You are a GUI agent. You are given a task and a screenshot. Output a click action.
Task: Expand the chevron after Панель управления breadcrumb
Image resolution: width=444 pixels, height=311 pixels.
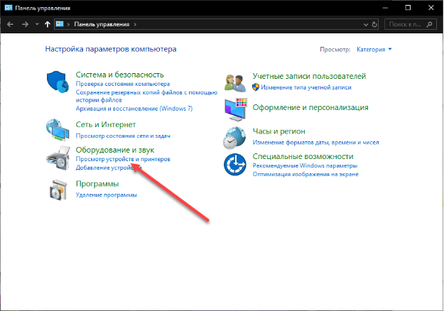(135, 24)
